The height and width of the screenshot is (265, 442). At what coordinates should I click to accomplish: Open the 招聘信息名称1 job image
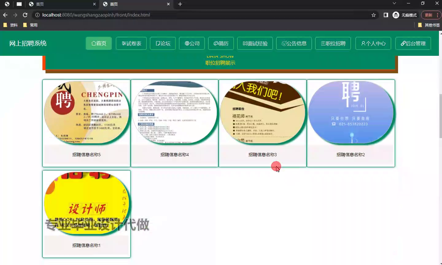[86, 203]
